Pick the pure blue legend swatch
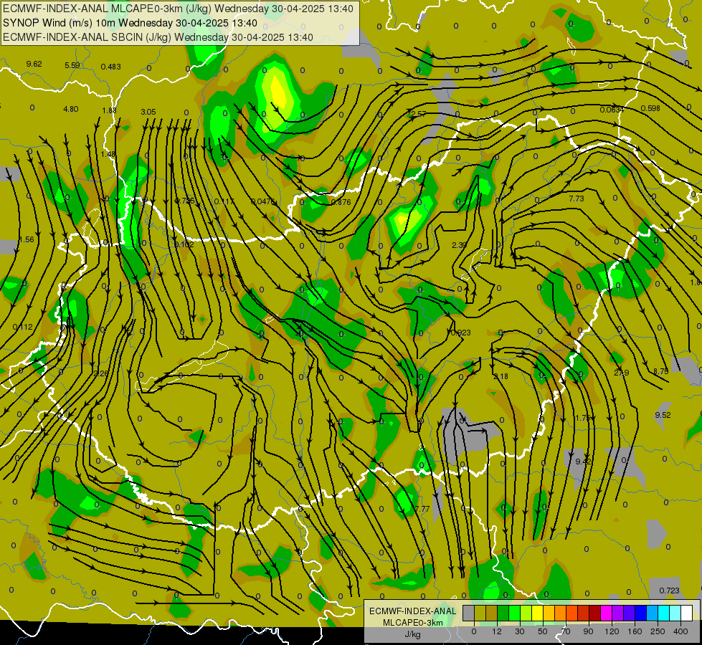 640,613
